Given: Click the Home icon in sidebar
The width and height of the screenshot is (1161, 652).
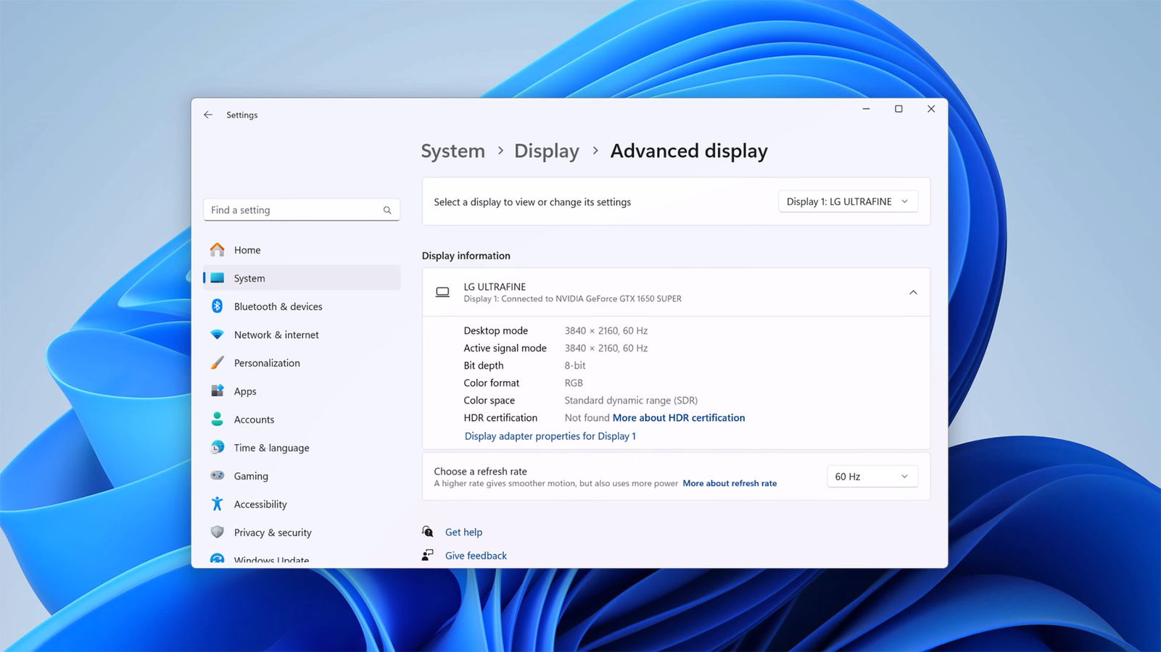Looking at the screenshot, I should click(217, 250).
